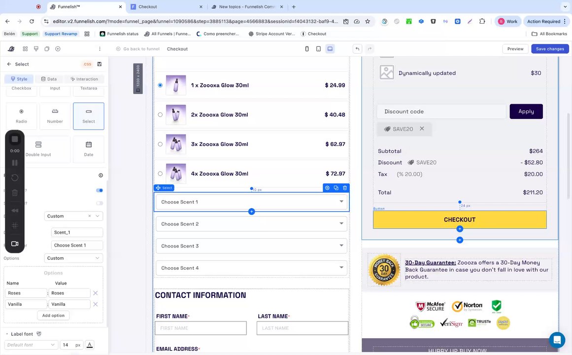
Task: Choose the Date input type tile
Action: (89, 149)
